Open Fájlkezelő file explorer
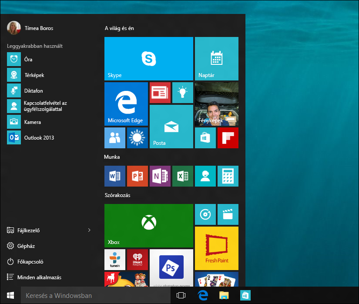 click(23, 231)
